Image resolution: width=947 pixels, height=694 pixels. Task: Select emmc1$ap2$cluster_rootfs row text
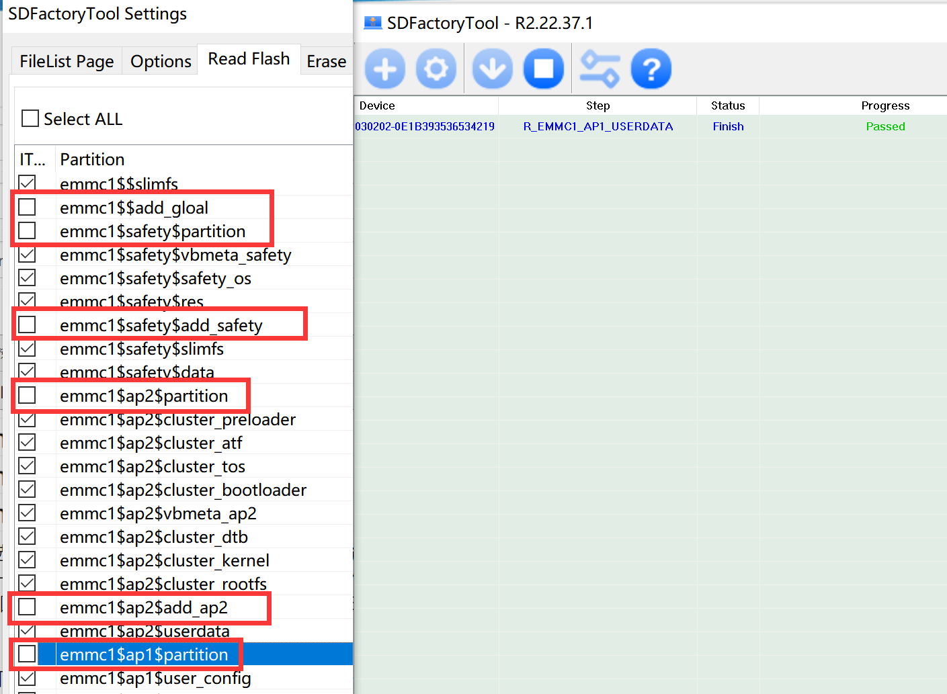(x=163, y=584)
